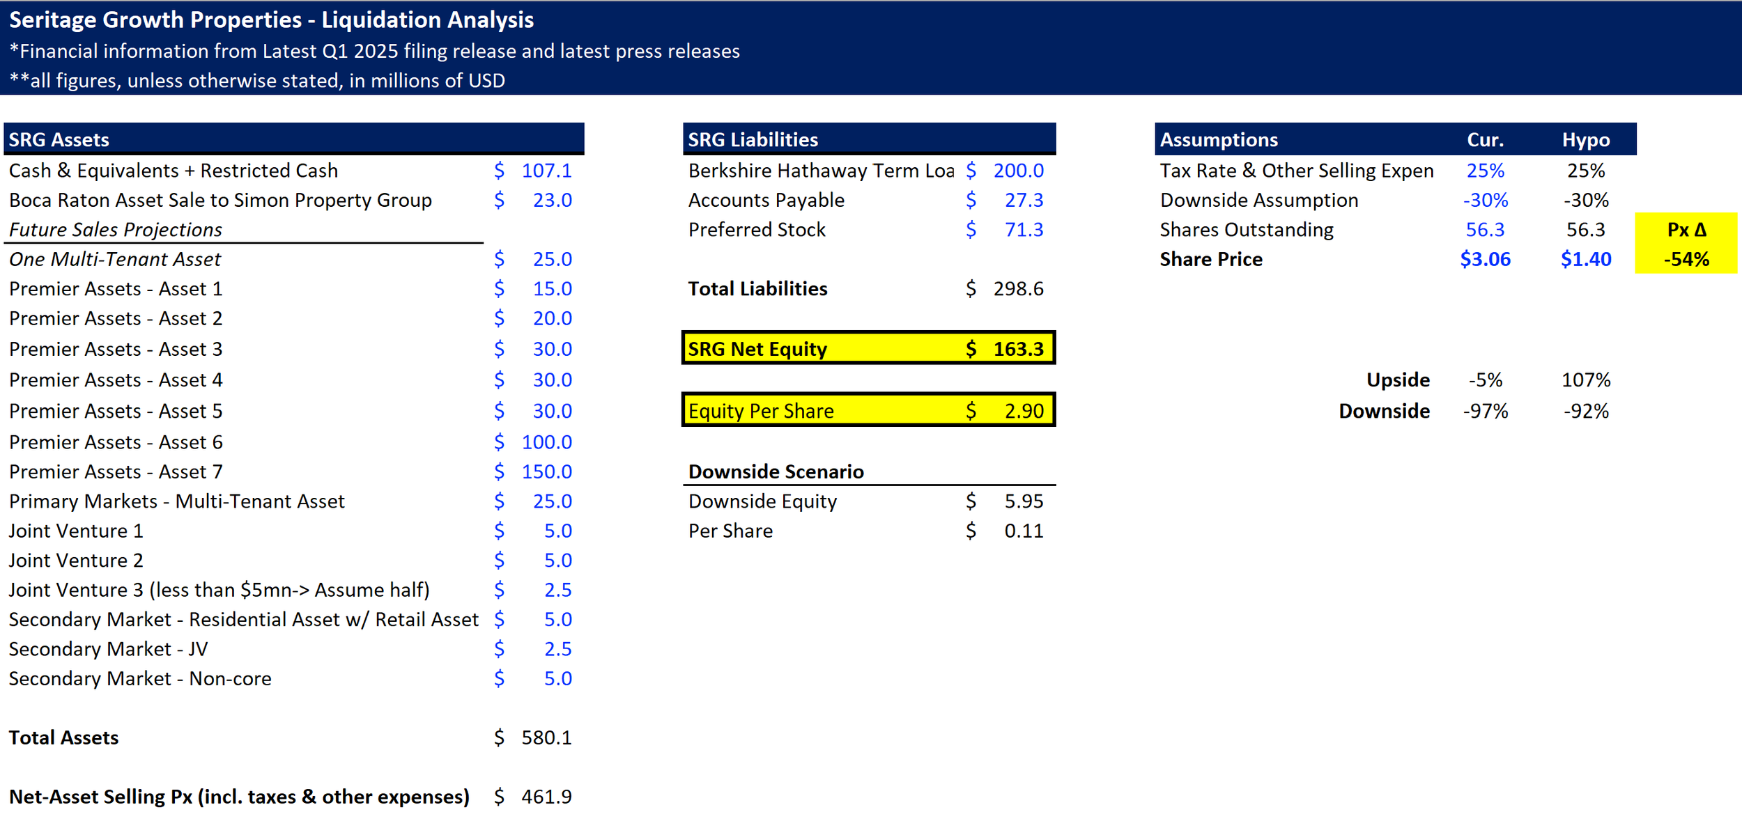Select the yellow Equity Per Share cell
The image size is (1742, 828).
click(x=869, y=410)
